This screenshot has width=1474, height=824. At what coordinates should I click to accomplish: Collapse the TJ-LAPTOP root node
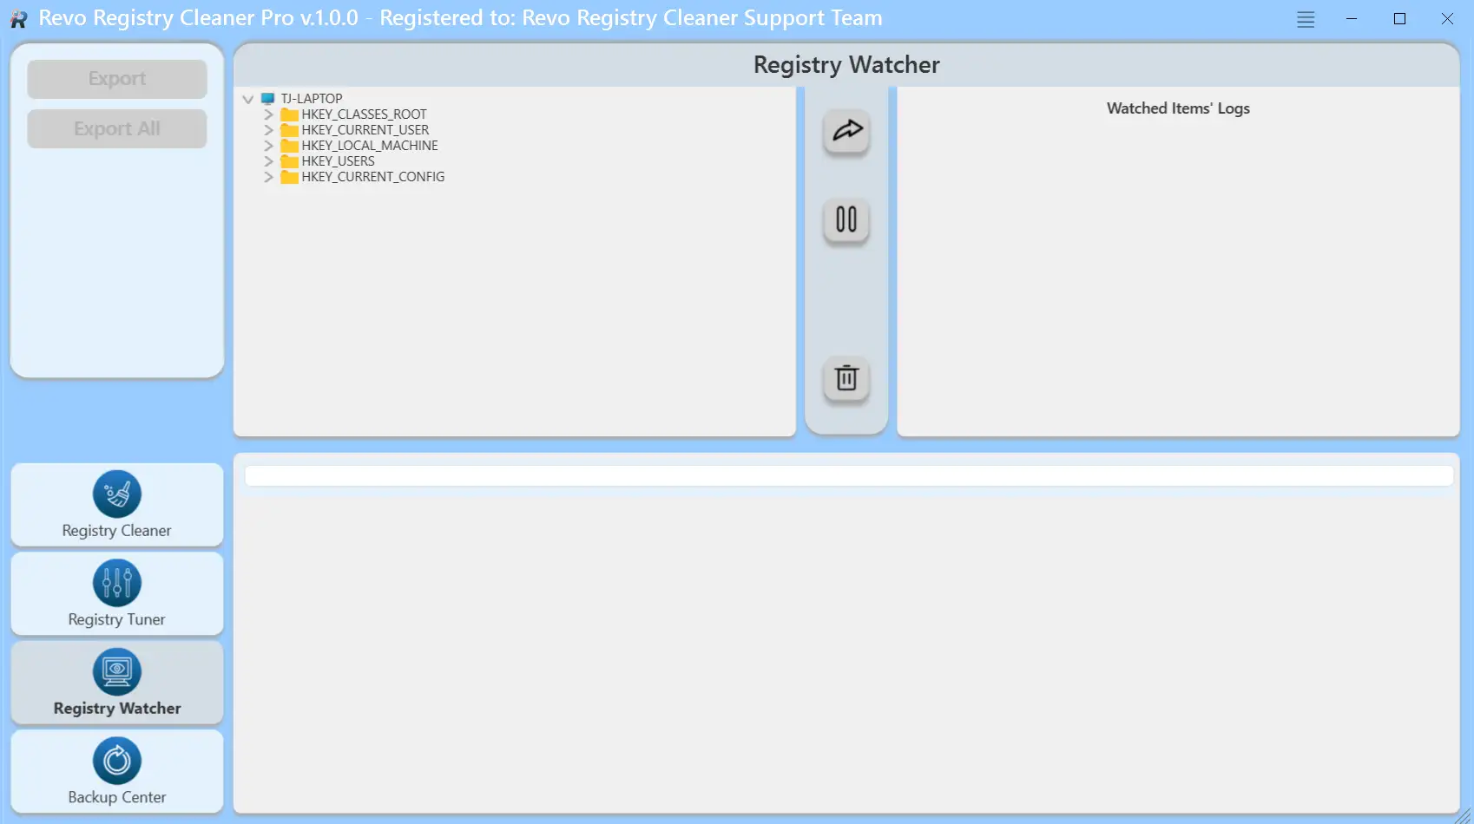pyautogui.click(x=248, y=99)
